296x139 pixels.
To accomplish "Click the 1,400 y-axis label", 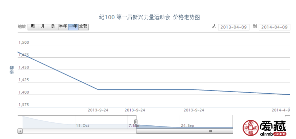I will pyautogui.click(x=23, y=92).
